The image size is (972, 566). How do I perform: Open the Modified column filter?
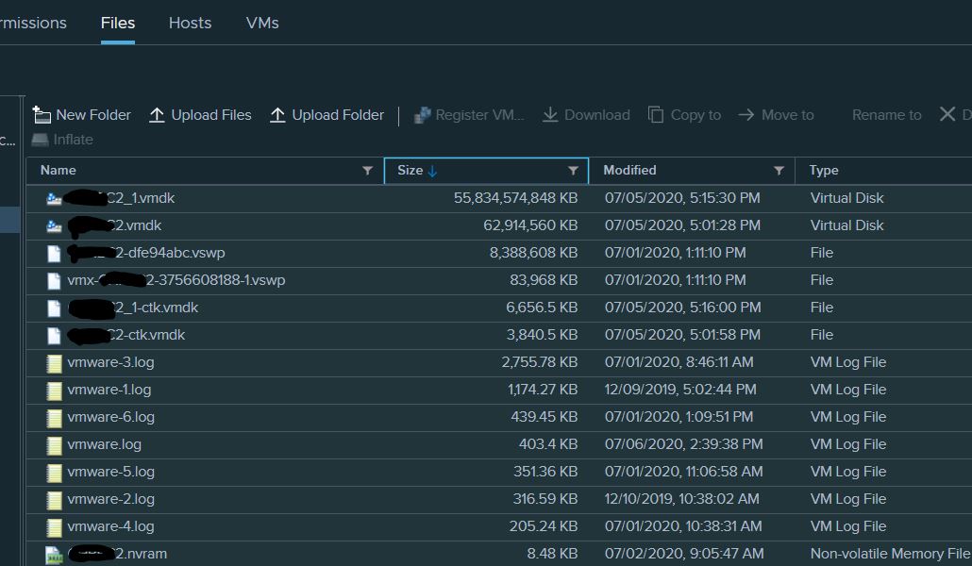(x=779, y=171)
